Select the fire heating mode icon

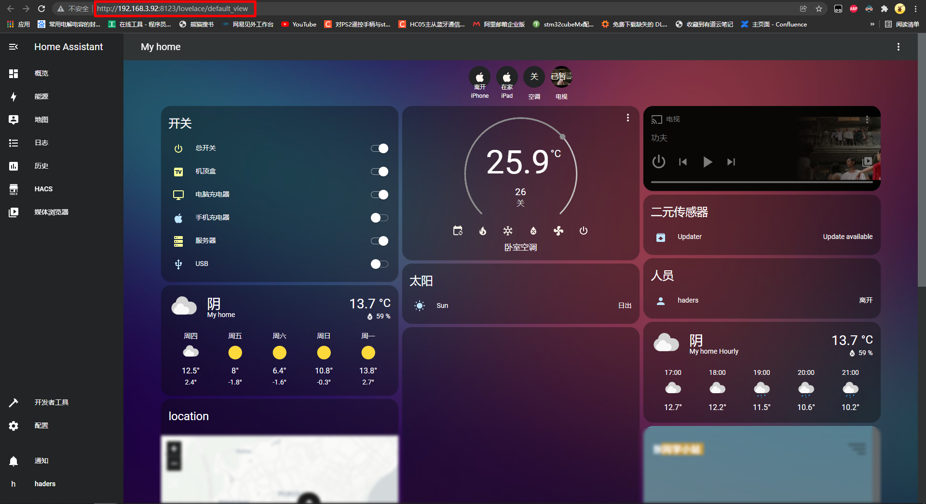coord(483,231)
